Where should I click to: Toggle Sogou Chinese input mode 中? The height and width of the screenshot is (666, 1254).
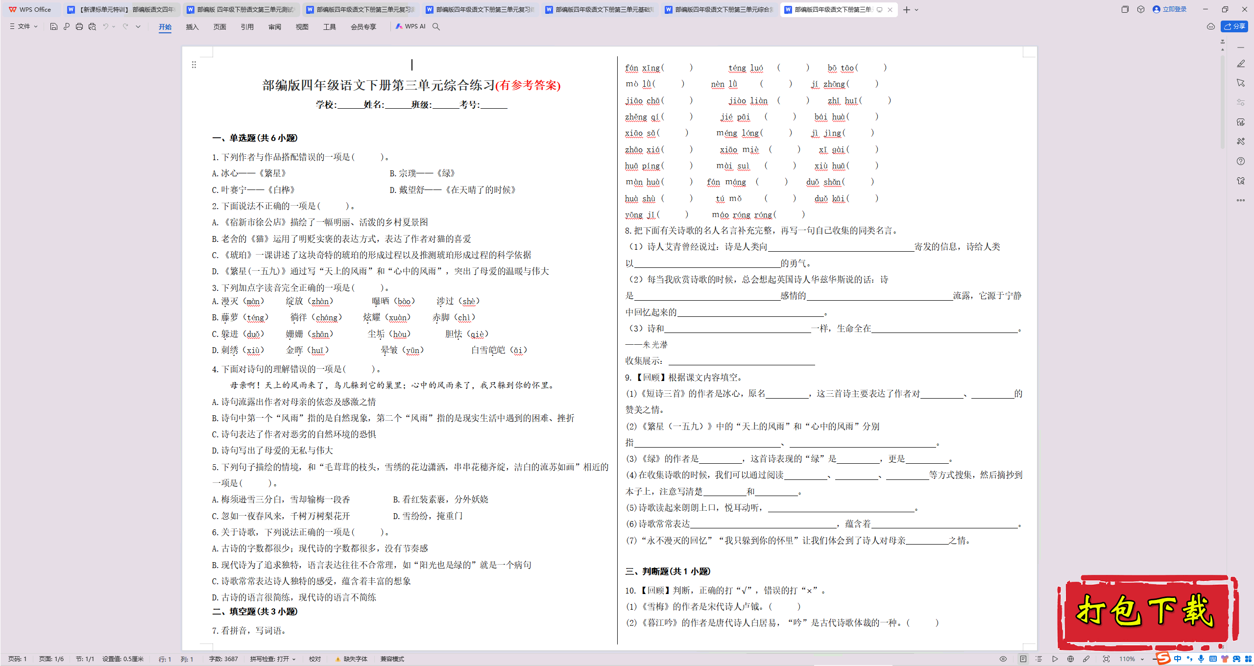pos(1178,659)
